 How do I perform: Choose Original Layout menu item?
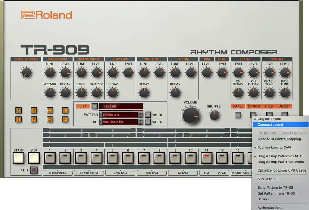pos(281,119)
